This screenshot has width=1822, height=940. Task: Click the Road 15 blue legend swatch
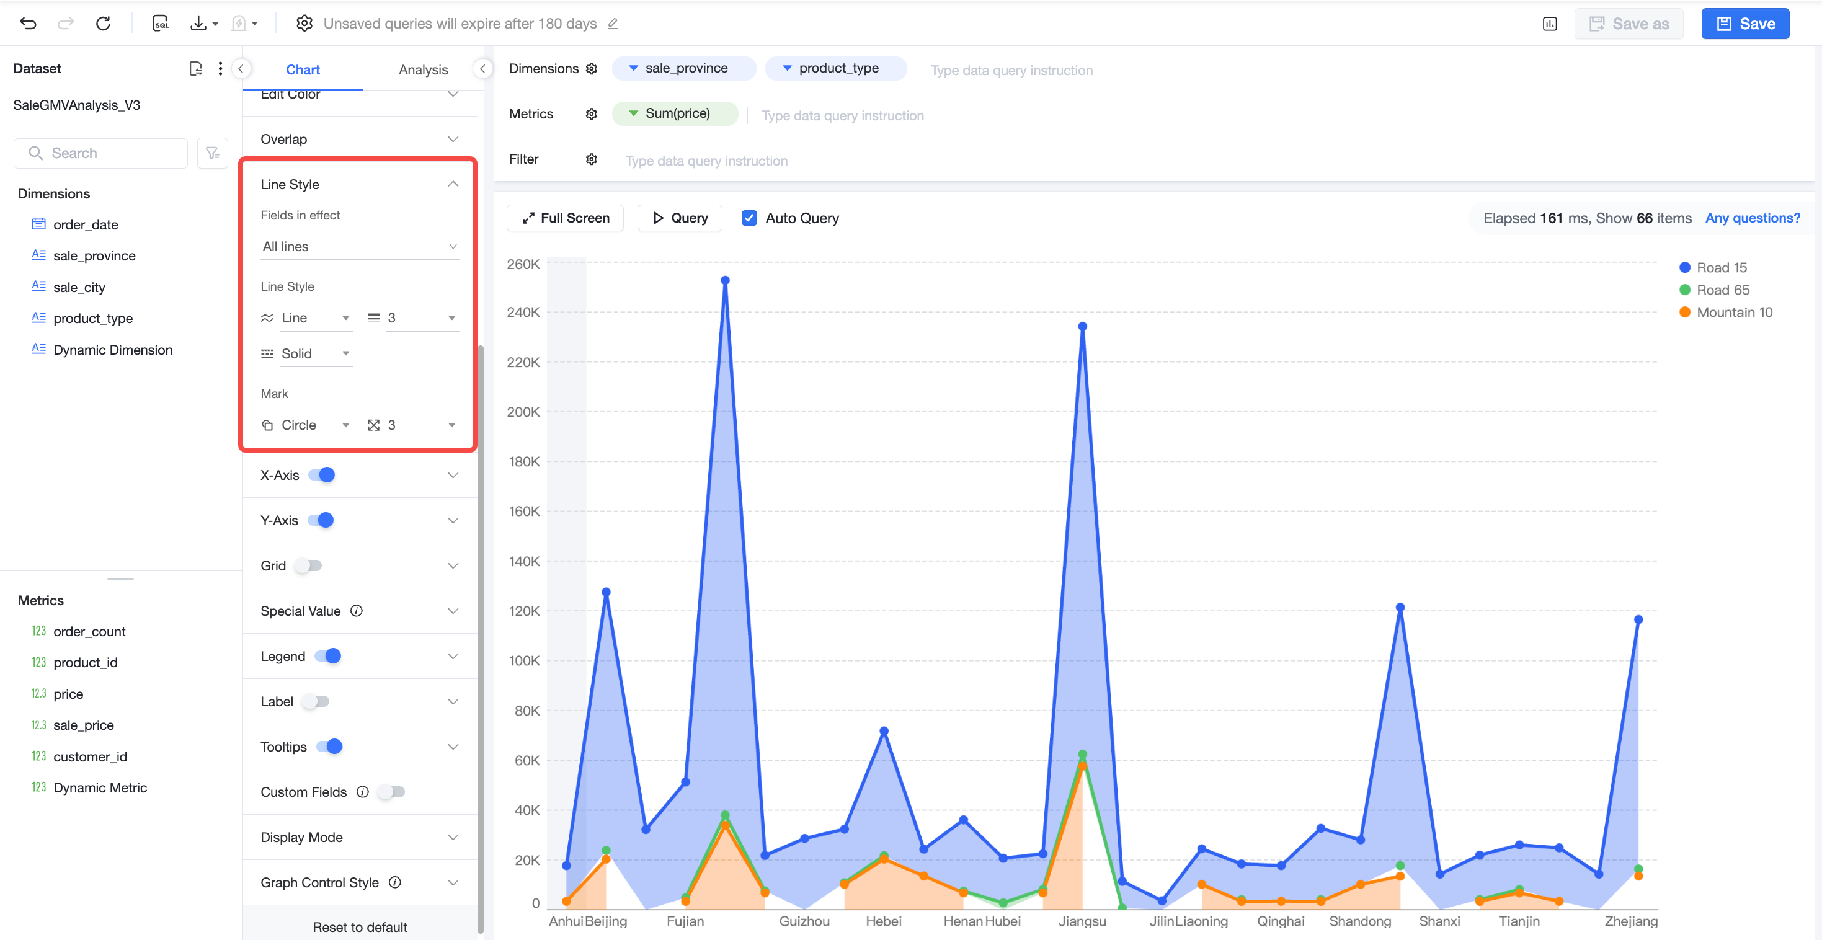click(x=1685, y=267)
